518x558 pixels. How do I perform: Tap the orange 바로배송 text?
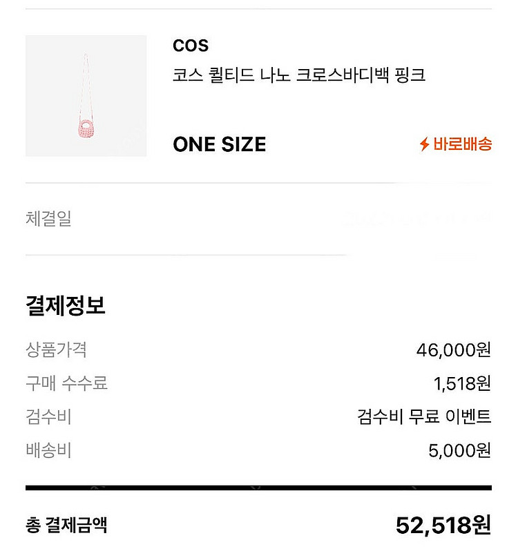pyautogui.click(x=462, y=144)
